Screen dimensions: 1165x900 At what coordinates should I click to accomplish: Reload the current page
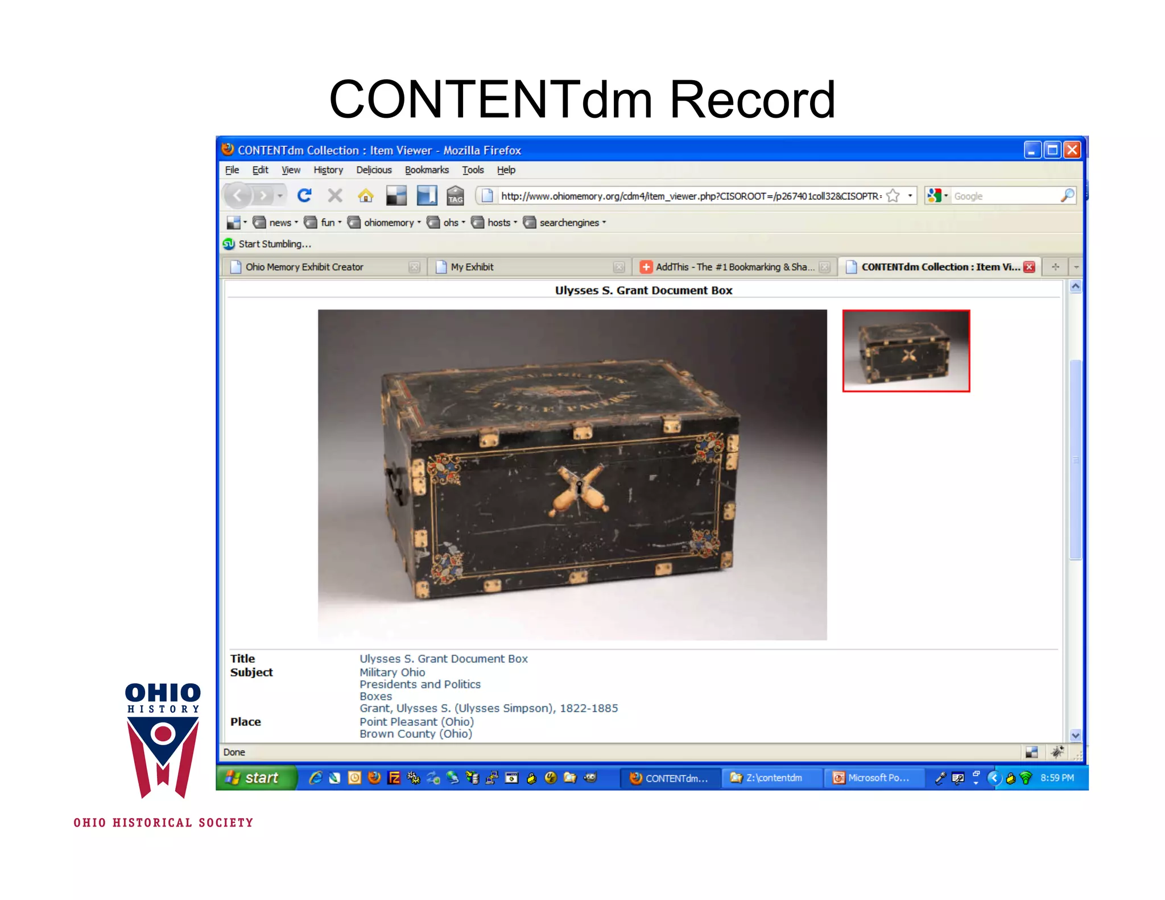(304, 196)
